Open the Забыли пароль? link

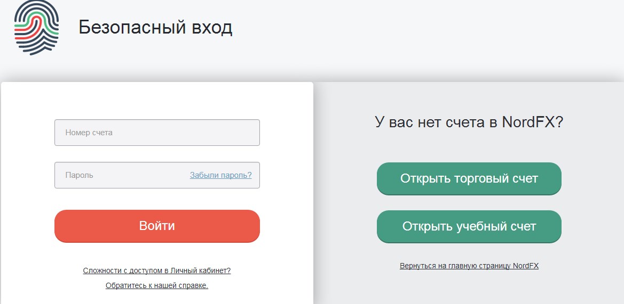pyautogui.click(x=221, y=175)
